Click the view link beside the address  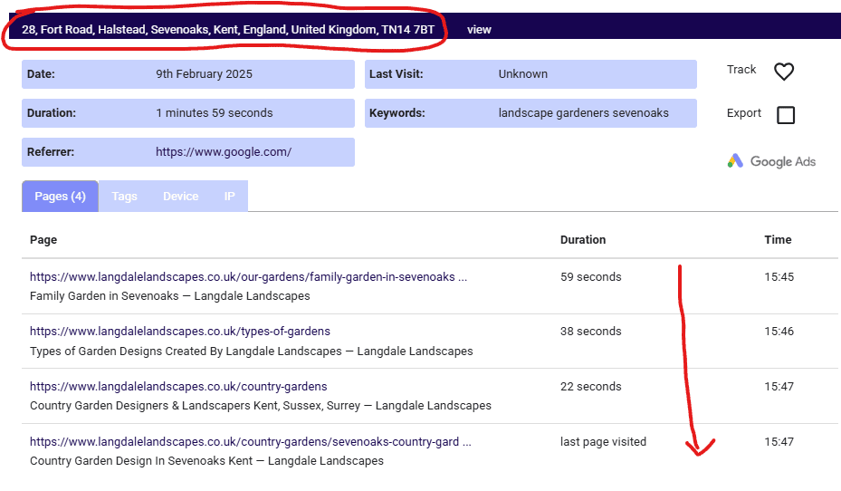click(479, 29)
